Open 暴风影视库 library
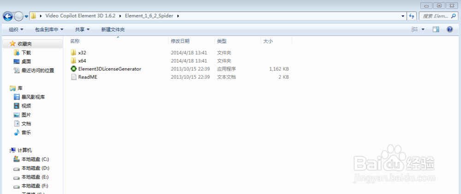 (33, 97)
